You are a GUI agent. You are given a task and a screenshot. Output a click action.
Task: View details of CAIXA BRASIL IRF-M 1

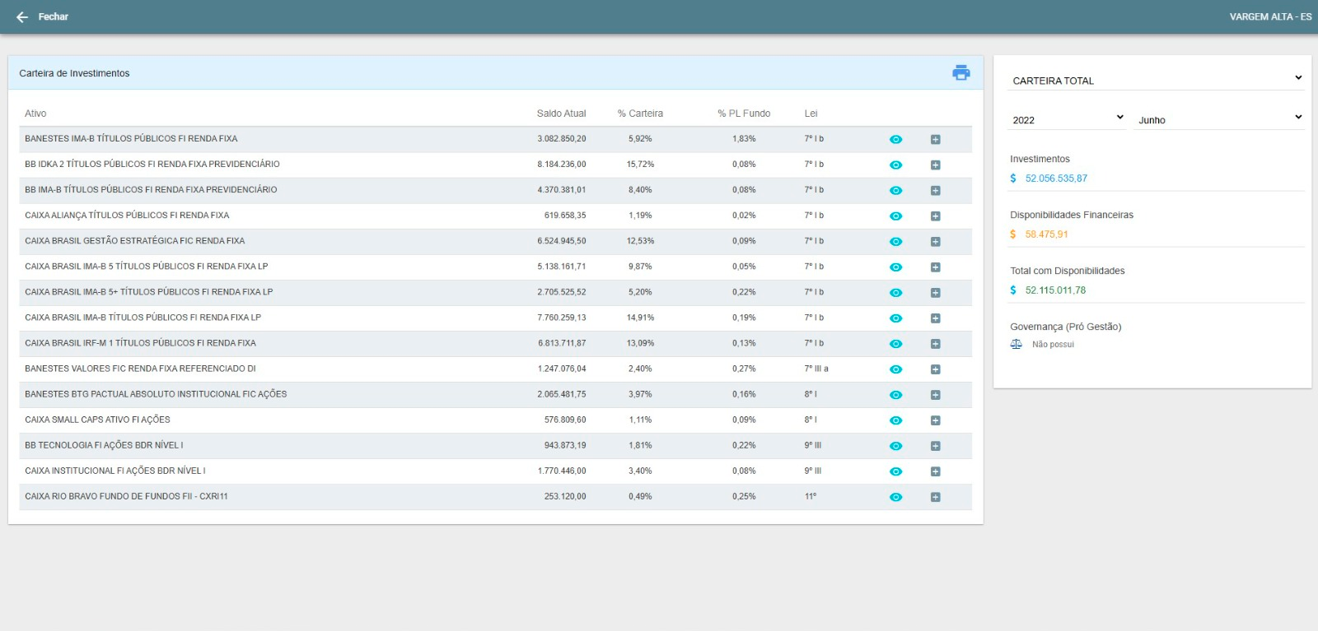tap(896, 343)
